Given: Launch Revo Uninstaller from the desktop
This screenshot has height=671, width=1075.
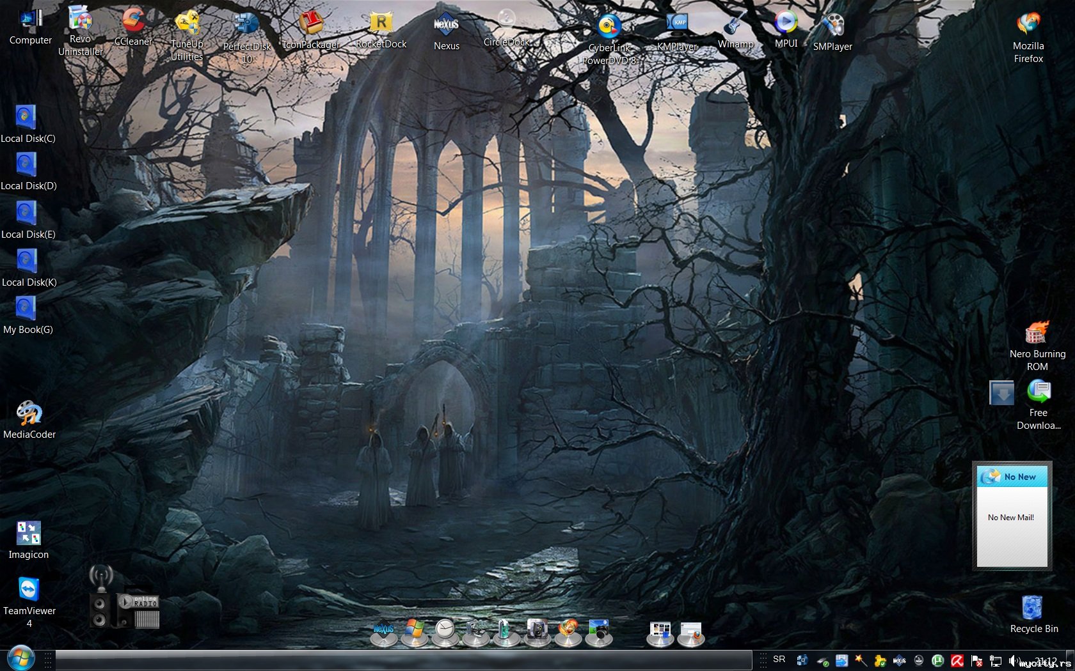Looking at the screenshot, I should click(81, 31).
